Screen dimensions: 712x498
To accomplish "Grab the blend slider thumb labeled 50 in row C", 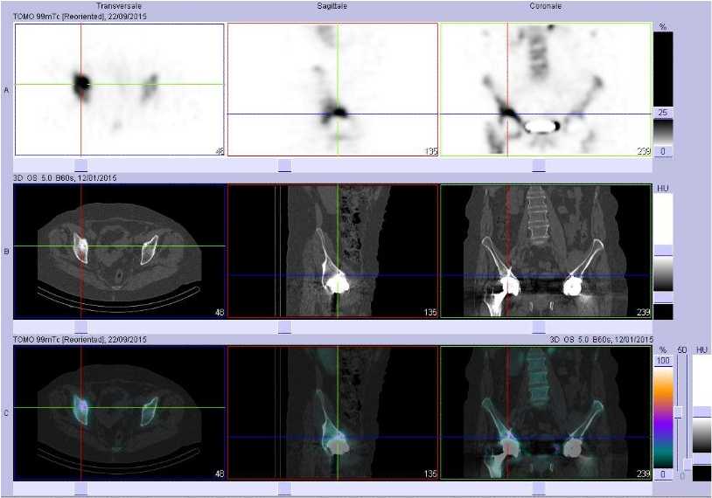I will click(679, 412).
